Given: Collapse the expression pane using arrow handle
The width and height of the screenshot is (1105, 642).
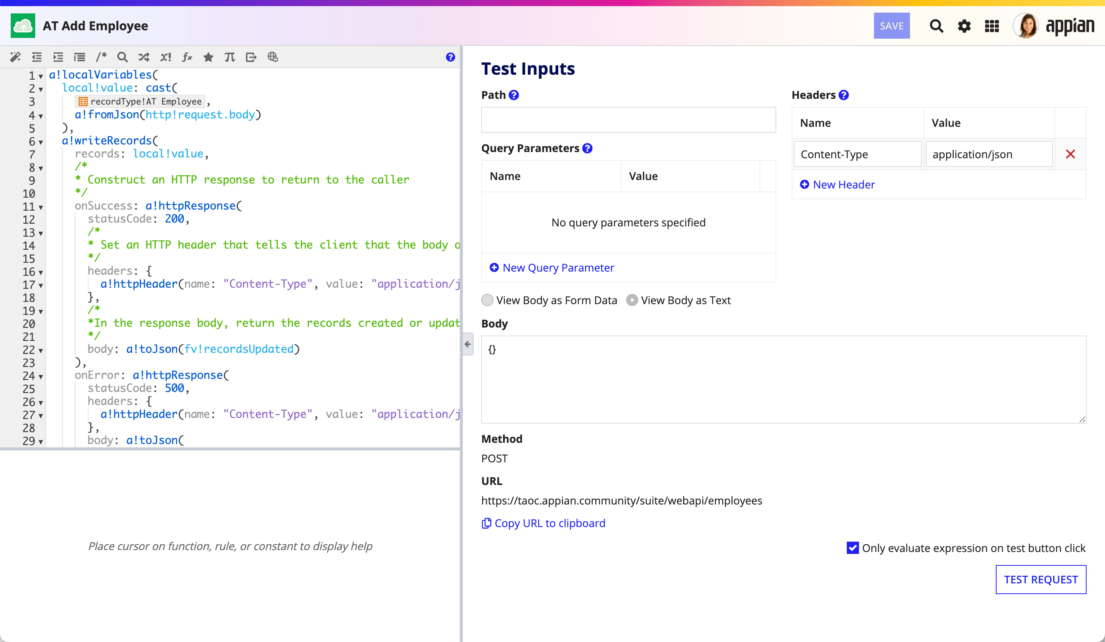Looking at the screenshot, I should click(468, 344).
